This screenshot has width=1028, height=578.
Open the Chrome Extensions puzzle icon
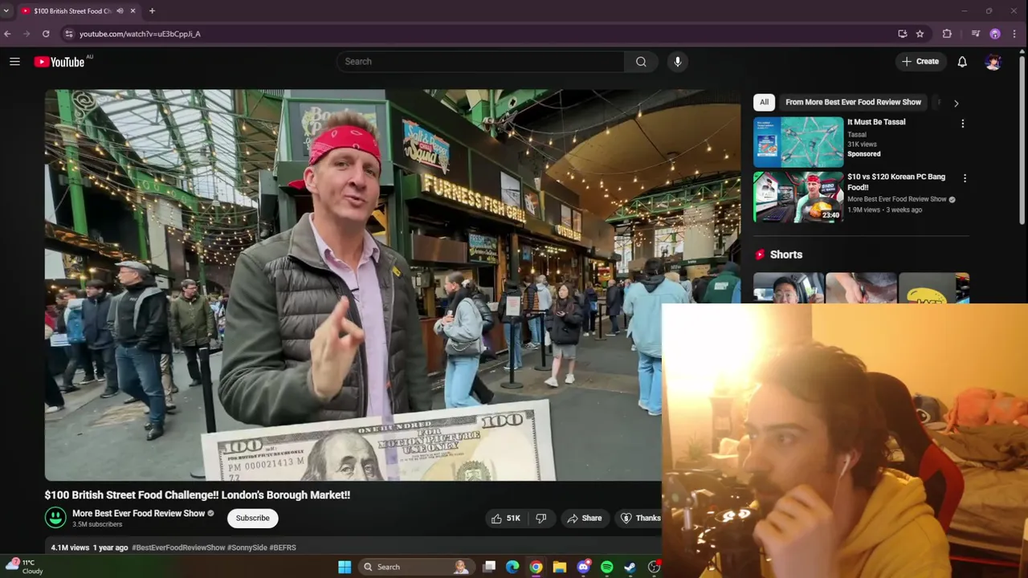(x=947, y=34)
